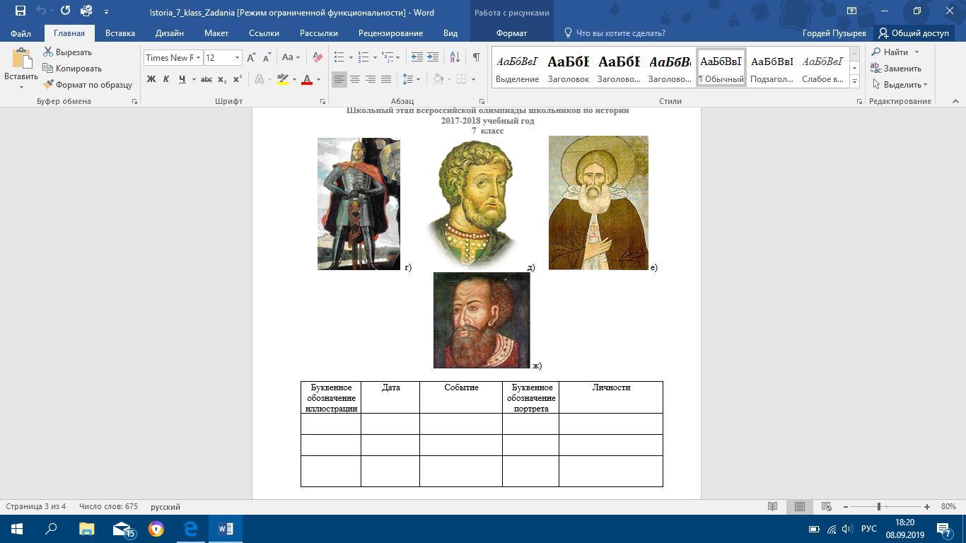The image size is (966, 543).
Task: Switch to the Вставка ribbon tab
Action: [120, 33]
